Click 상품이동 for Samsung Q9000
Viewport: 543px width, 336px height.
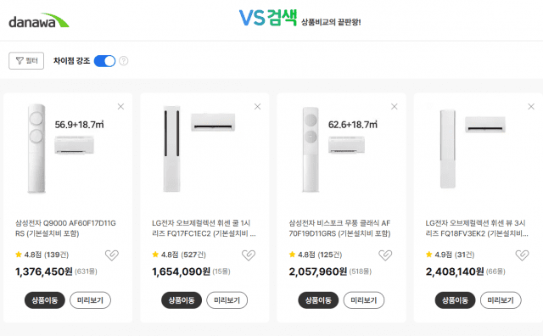(x=45, y=300)
